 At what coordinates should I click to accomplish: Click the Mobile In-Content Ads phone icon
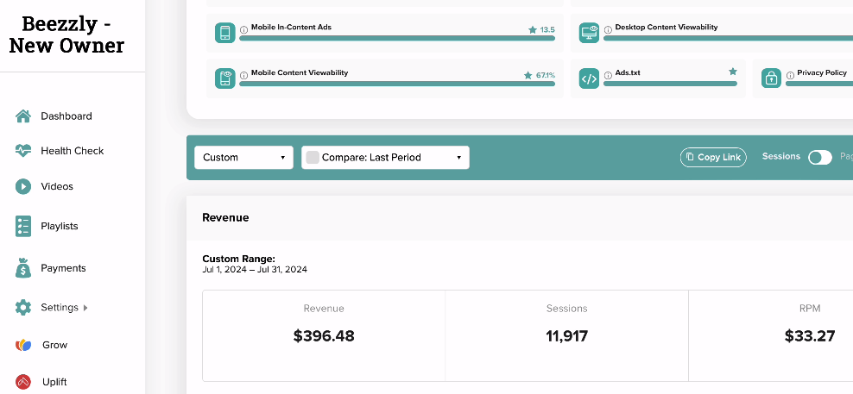click(225, 33)
